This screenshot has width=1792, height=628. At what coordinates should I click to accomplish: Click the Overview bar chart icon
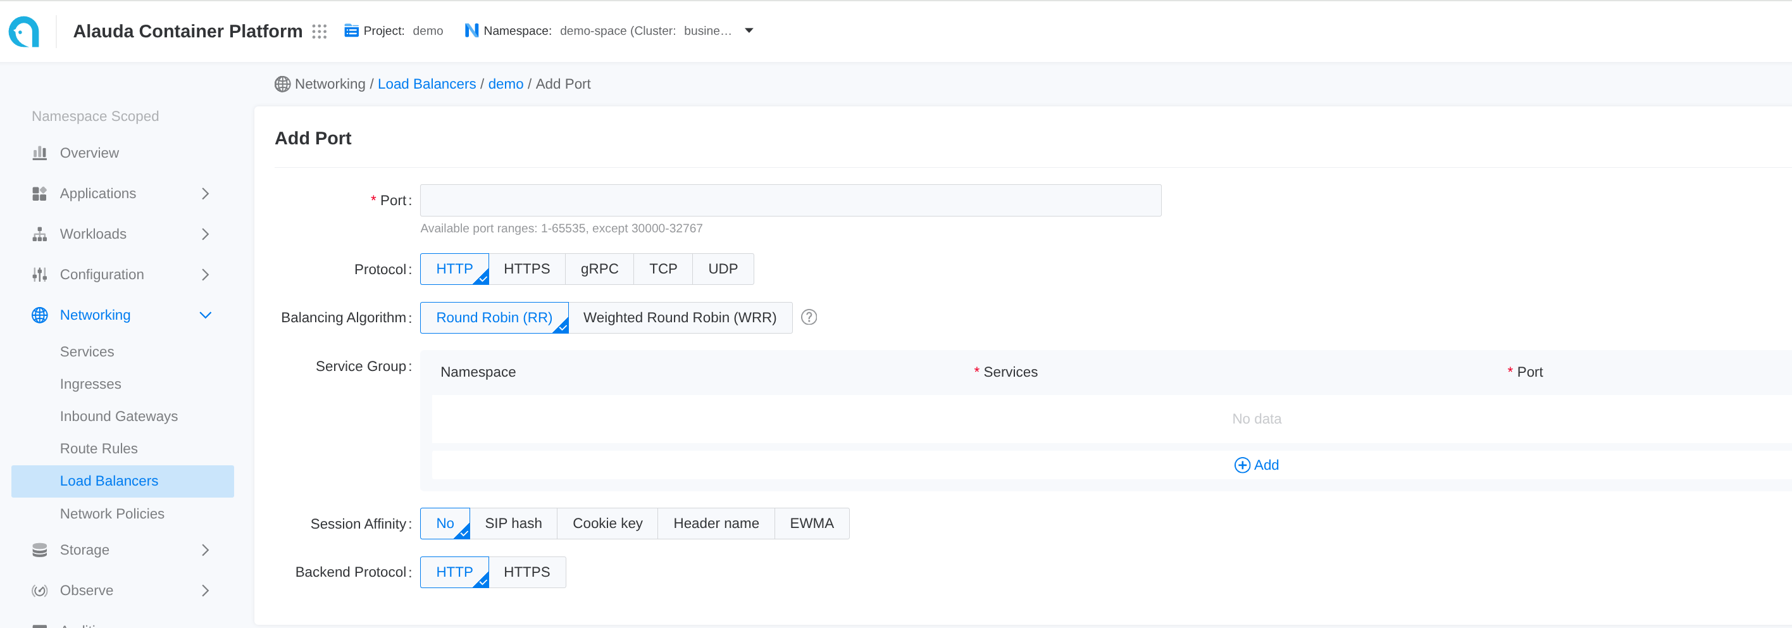[40, 153]
